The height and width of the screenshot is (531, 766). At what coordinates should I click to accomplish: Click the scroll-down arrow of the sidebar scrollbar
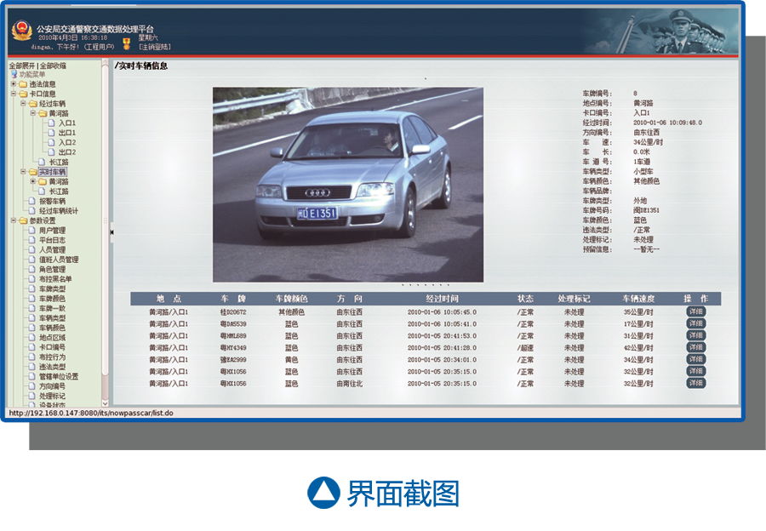tap(106, 403)
